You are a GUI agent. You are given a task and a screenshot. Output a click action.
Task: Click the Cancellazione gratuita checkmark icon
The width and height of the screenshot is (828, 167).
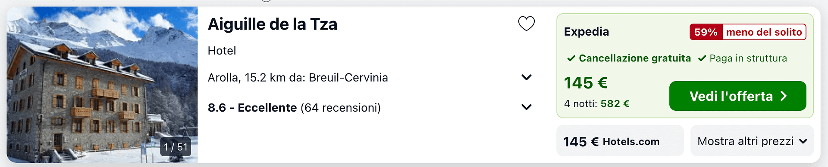coord(571,58)
